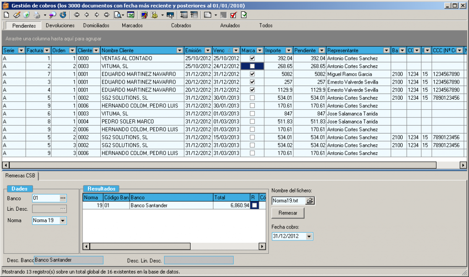This screenshot has width=469, height=277.
Task: Click the main grid horizontal scrollbar right arrow
Action: (x=463, y=165)
